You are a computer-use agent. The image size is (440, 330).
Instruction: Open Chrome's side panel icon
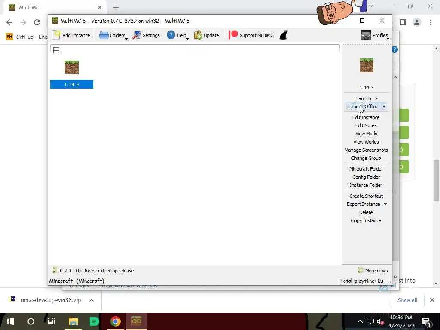click(x=403, y=22)
